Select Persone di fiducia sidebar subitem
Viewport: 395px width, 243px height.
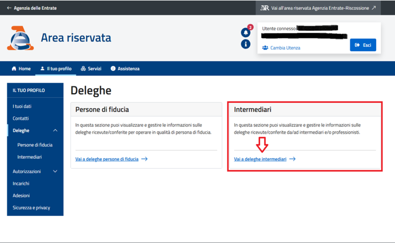(35, 145)
